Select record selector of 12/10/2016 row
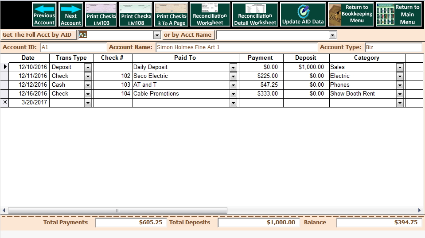This screenshot has height=238, width=425. click(x=4, y=67)
